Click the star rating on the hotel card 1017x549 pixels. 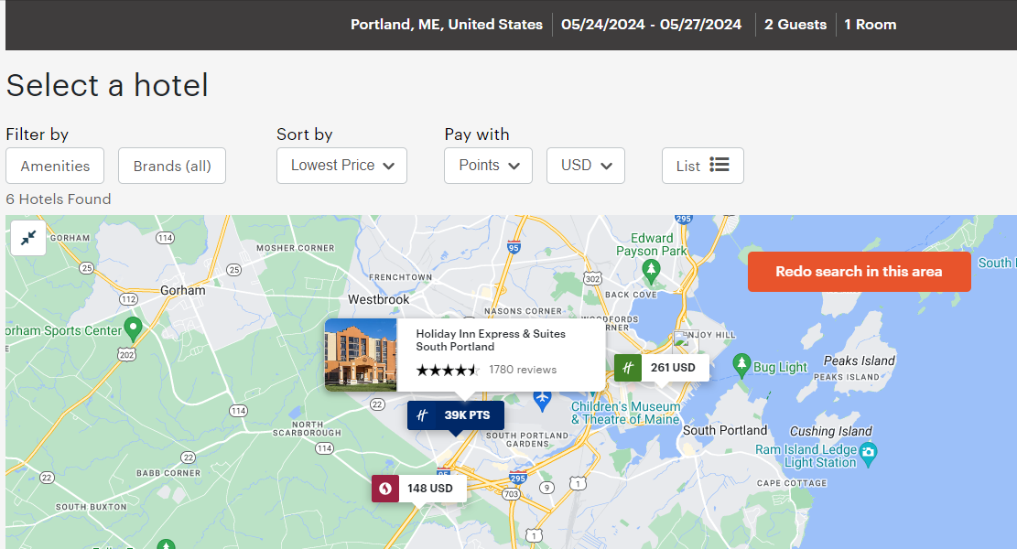point(448,370)
